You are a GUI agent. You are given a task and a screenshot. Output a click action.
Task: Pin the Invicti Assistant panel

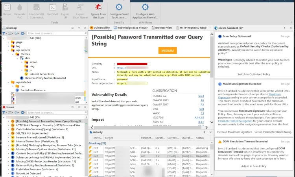(284, 28)
